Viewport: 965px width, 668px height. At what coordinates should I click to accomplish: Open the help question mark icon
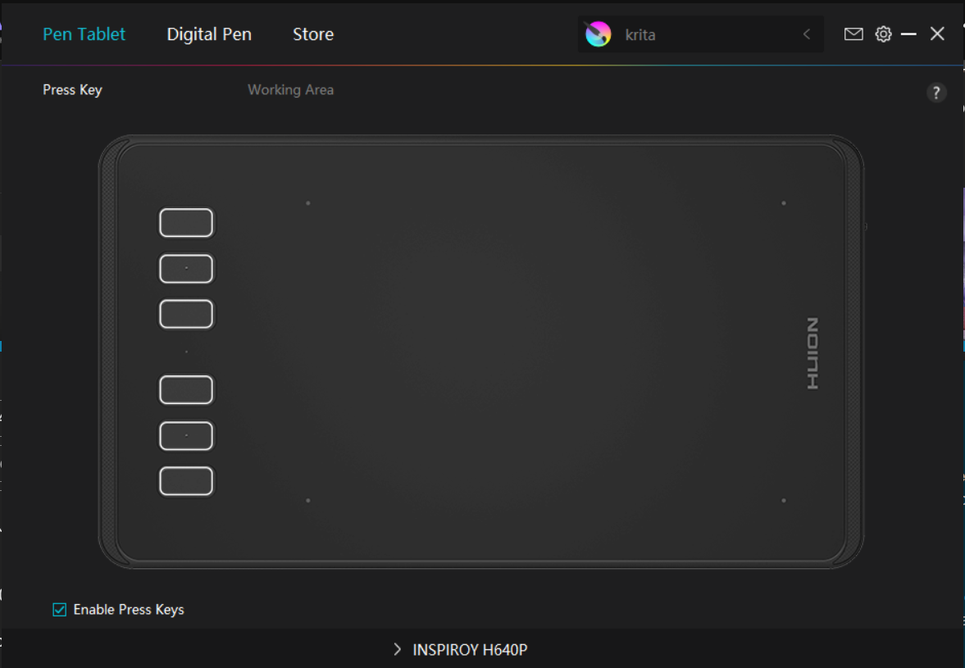[x=936, y=93]
